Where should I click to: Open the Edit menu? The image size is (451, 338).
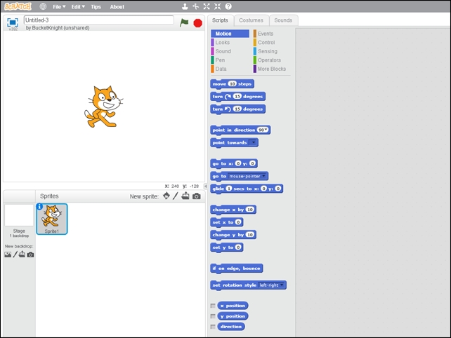tap(78, 6)
